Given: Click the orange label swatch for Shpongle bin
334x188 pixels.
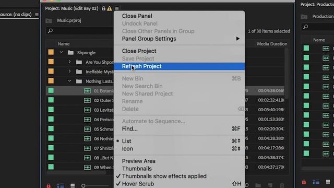Looking at the screenshot, I should point(51,52).
